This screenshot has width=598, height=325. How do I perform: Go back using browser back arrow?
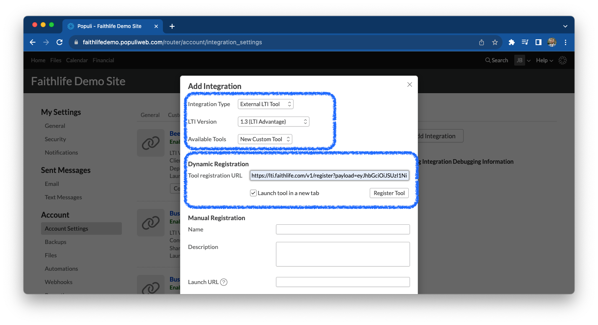pyautogui.click(x=33, y=42)
